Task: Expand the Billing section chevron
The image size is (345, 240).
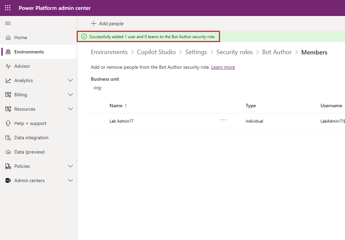Action: point(70,95)
